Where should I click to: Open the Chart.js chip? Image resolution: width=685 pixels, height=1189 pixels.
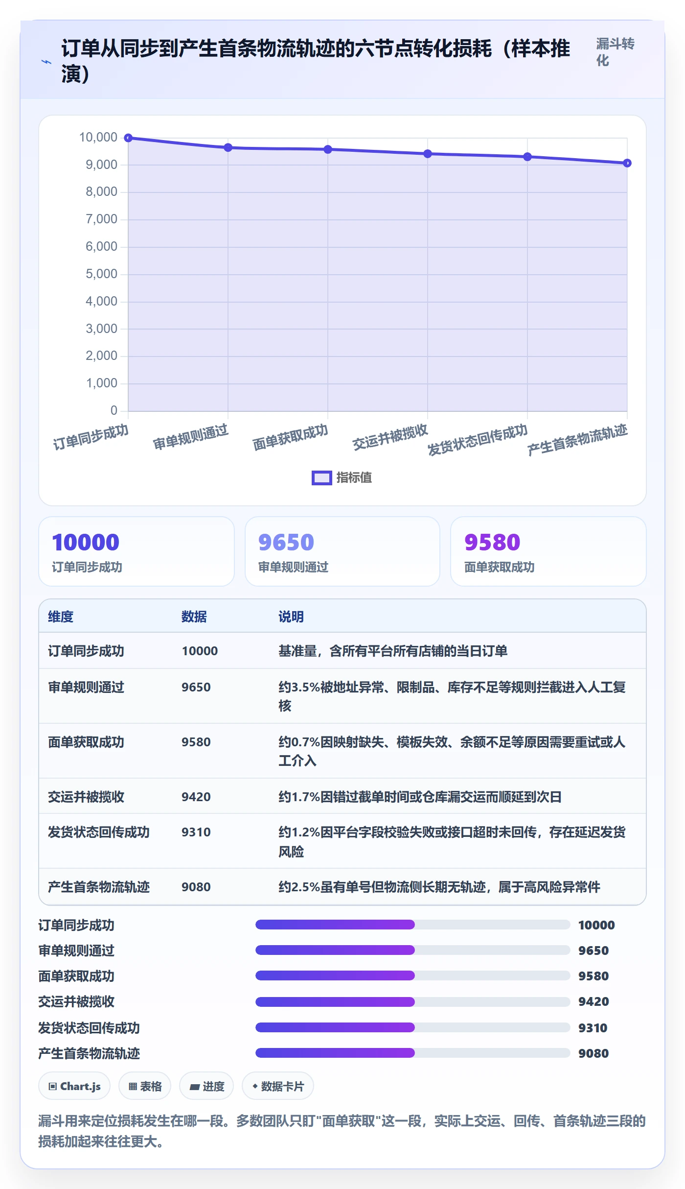[x=74, y=1086]
